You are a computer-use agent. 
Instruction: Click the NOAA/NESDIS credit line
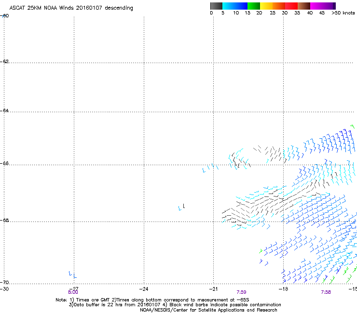[208, 310]
